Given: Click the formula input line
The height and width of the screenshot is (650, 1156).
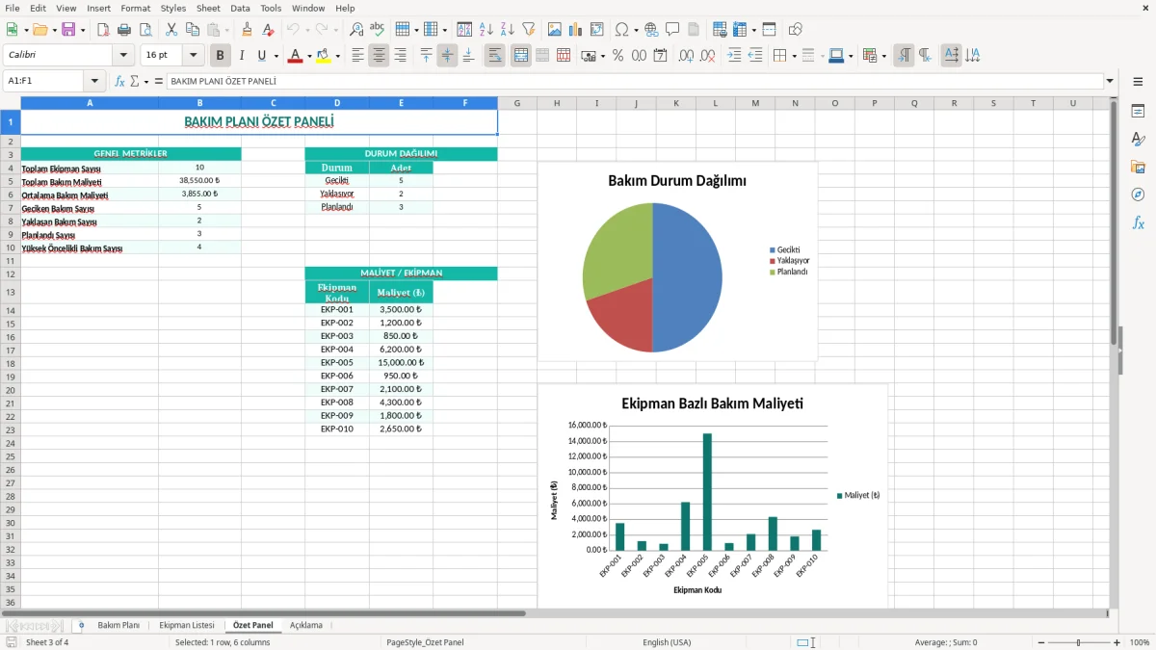Looking at the screenshot, I should click(634, 82).
